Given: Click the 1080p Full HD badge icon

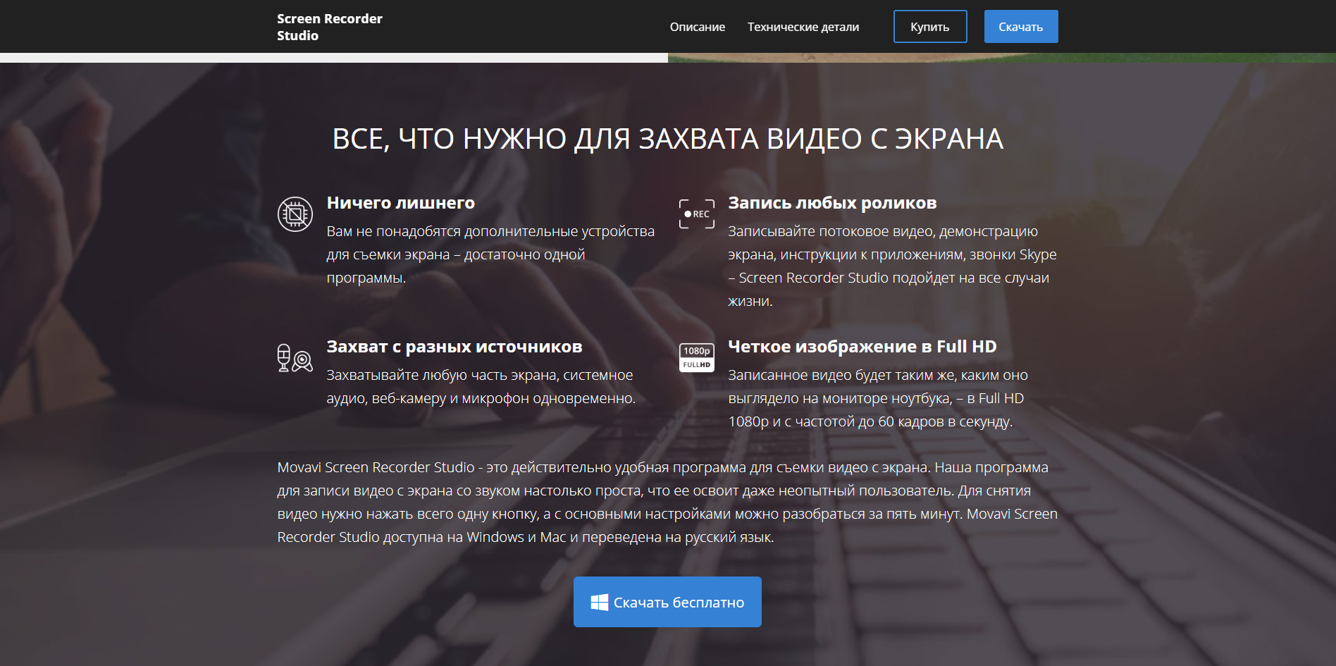Looking at the screenshot, I should [696, 357].
